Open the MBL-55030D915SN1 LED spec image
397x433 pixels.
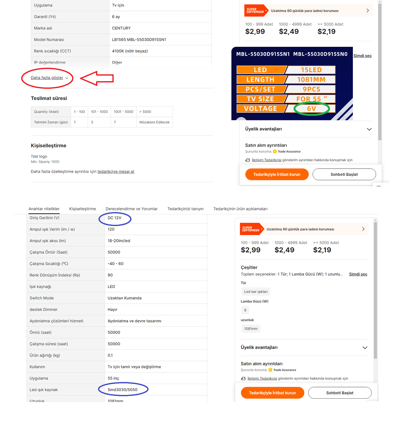[x=292, y=84]
